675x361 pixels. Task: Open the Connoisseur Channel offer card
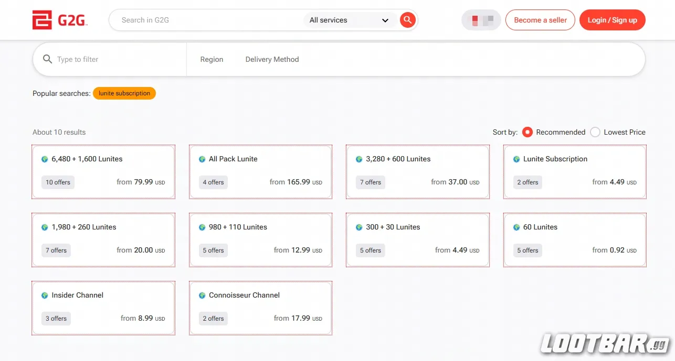point(260,308)
